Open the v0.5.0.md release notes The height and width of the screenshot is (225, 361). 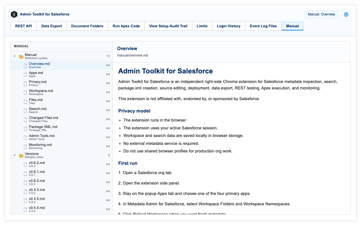point(61,191)
